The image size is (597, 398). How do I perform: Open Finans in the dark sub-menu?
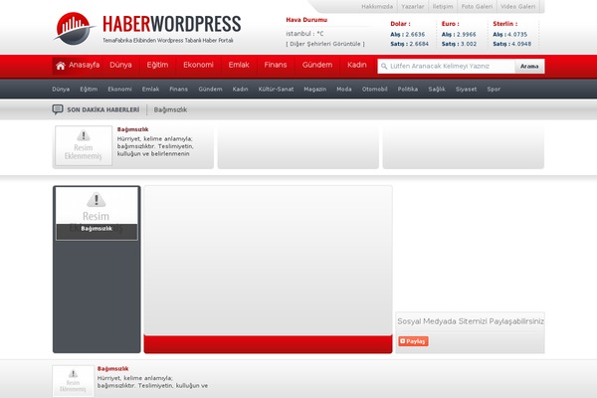click(x=178, y=90)
